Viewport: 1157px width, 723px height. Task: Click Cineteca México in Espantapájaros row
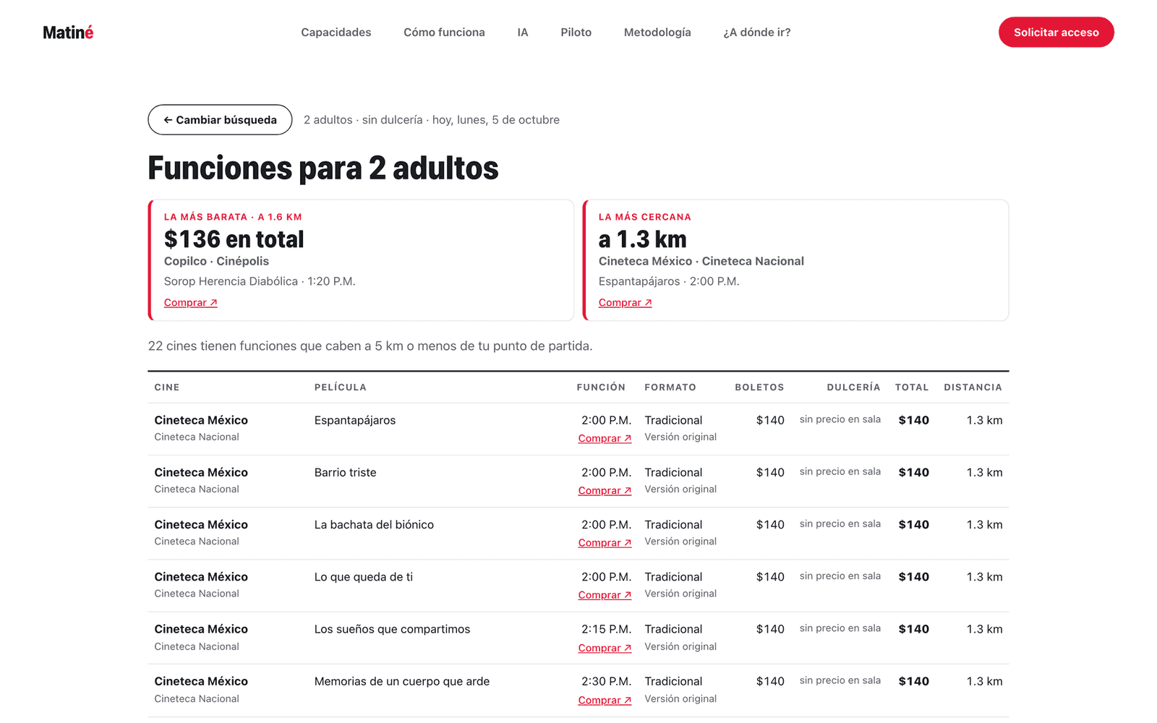(x=201, y=420)
